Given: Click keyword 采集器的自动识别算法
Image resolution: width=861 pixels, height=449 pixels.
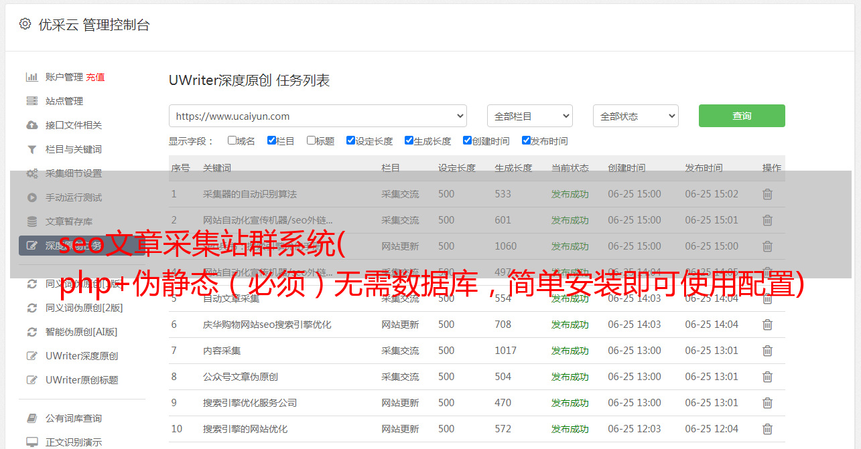Looking at the screenshot, I should click(250, 194).
